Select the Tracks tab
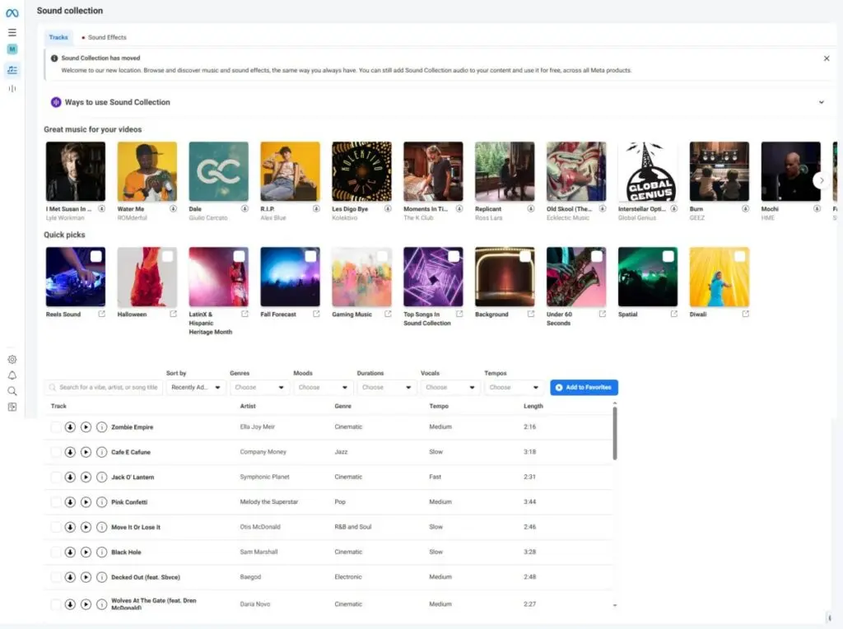This screenshot has height=629, width=843. pos(58,37)
